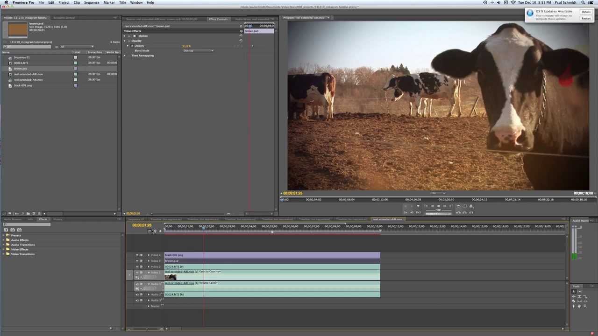Click the jog wheel under the shuttle
This screenshot has height=336, width=598.
pos(439,214)
